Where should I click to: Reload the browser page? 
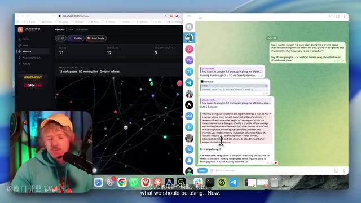pyautogui.click(x=28, y=16)
